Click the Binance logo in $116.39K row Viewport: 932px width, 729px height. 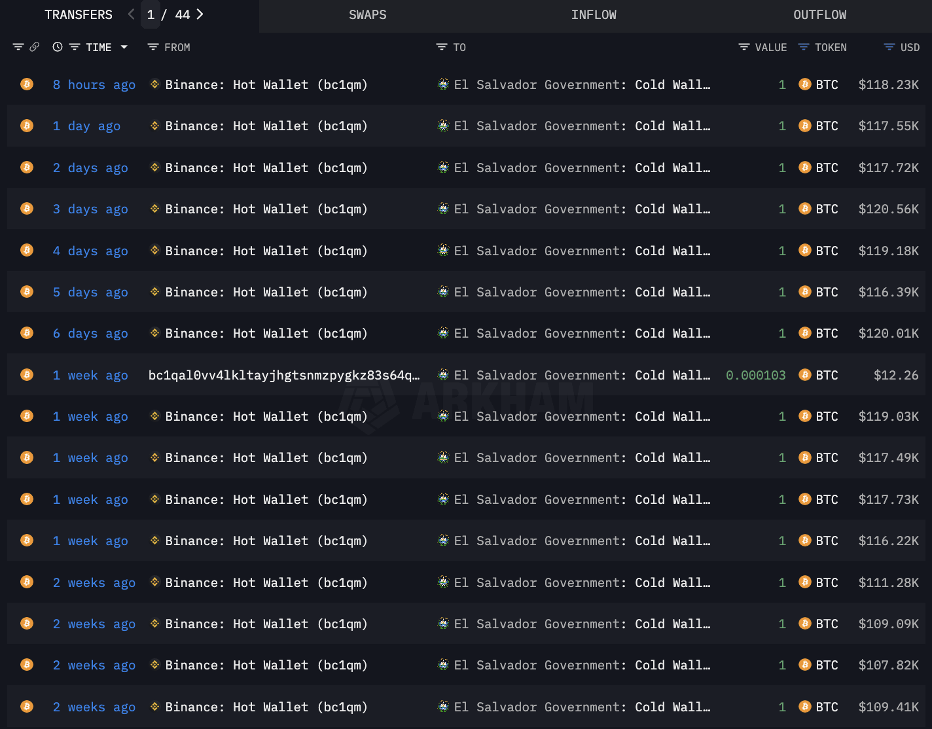[x=155, y=291]
